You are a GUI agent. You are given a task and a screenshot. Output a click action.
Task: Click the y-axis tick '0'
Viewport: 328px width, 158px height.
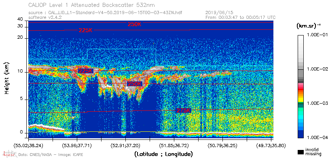coord(21,132)
